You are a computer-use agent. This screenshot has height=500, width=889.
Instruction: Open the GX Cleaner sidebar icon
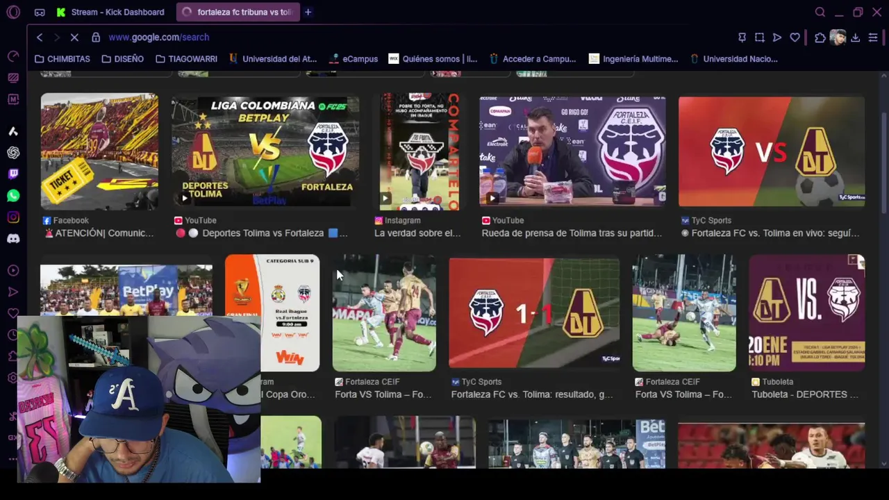[13, 78]
